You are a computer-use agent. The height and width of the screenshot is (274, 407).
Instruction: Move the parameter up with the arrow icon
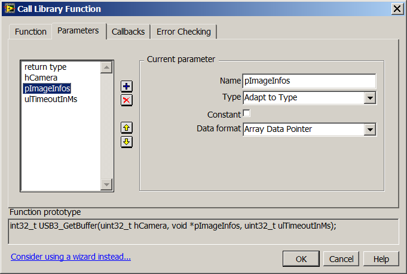coord(127,128)
